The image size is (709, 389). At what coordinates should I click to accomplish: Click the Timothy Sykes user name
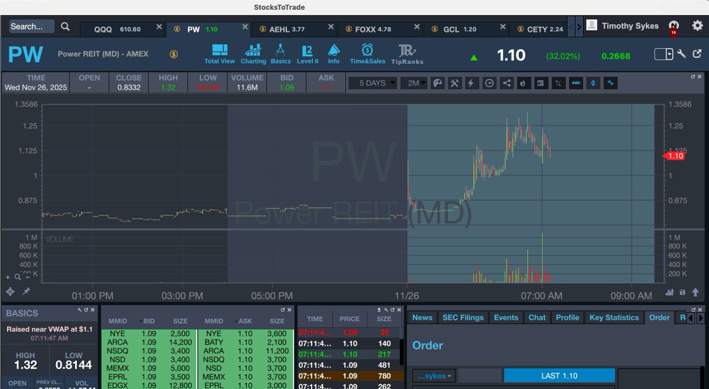630,26
